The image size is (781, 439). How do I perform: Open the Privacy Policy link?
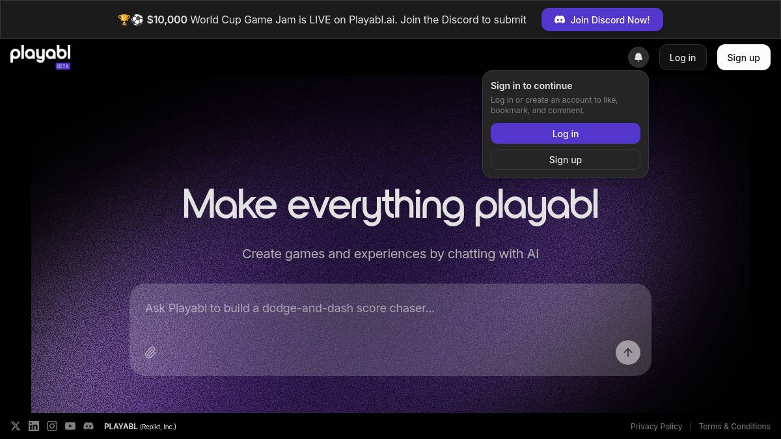[x=656, y=427]
